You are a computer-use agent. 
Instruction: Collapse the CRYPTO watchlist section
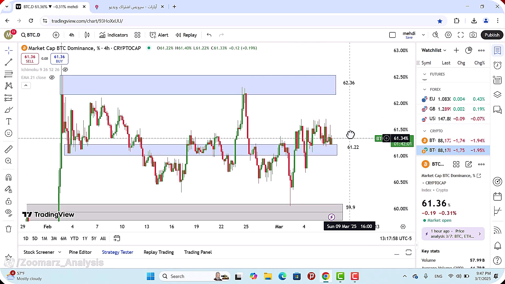coord(425,131)
